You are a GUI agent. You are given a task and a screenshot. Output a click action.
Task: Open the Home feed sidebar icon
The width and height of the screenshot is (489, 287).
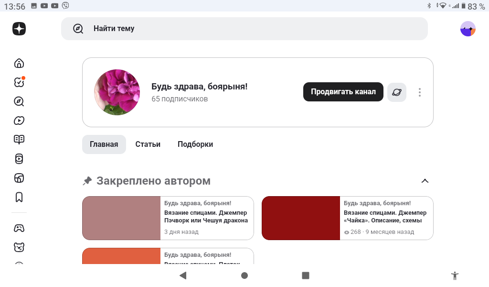19,63
